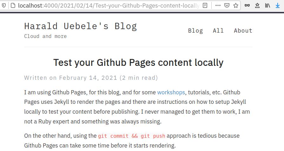Open the Blog navigation item
Image resolution: width=284 pixels, height=151 pixels.
tap(195, 30)
